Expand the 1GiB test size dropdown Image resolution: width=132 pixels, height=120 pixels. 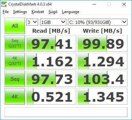pos(53,22)
